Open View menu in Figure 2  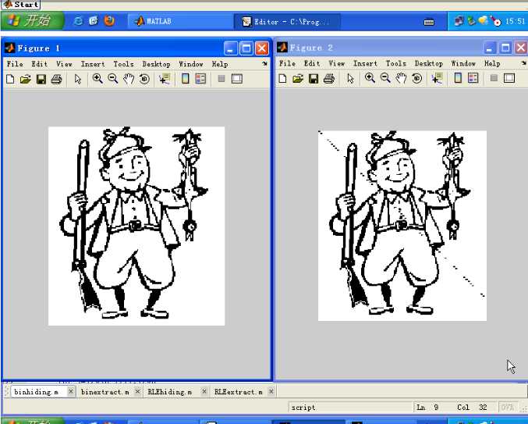[336, 63]
